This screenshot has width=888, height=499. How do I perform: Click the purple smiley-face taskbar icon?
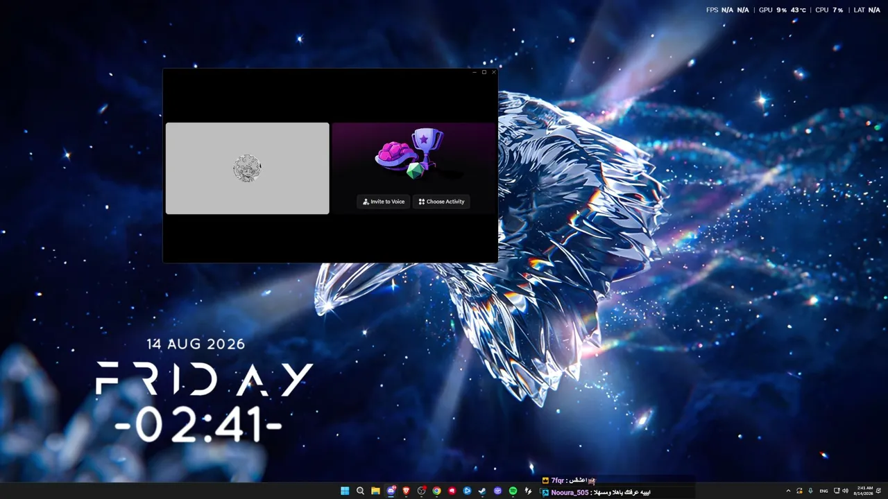tap(497, 491)
